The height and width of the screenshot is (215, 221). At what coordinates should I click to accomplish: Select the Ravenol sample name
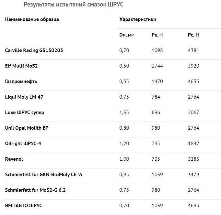(14, 159)
